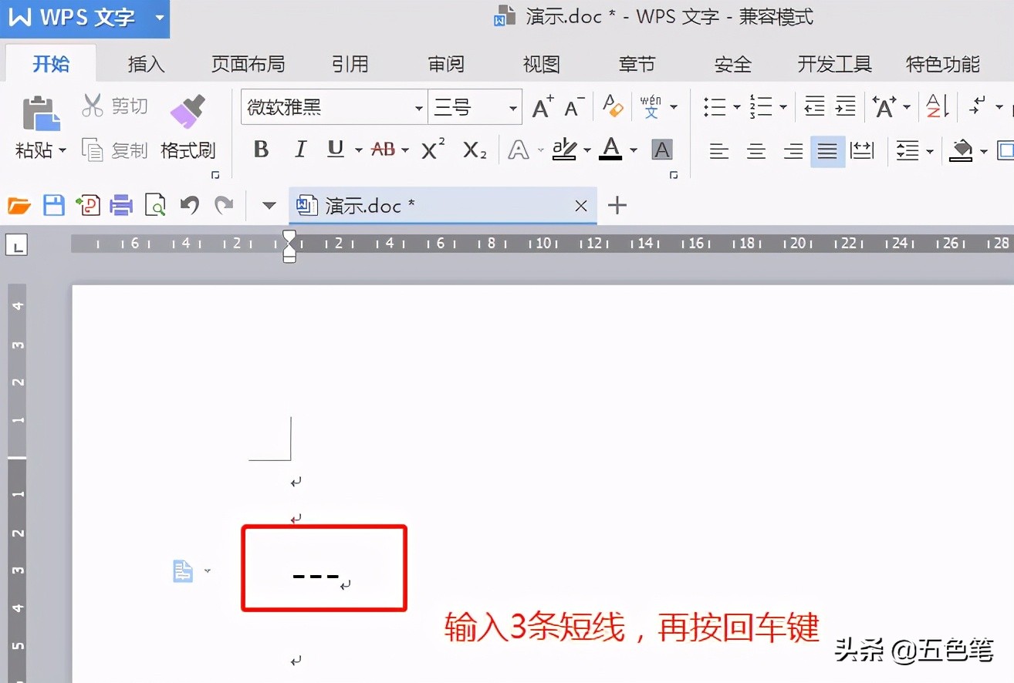Toggle bold formatting with the B icon
1014x683 pixels.
click(260, 150)
